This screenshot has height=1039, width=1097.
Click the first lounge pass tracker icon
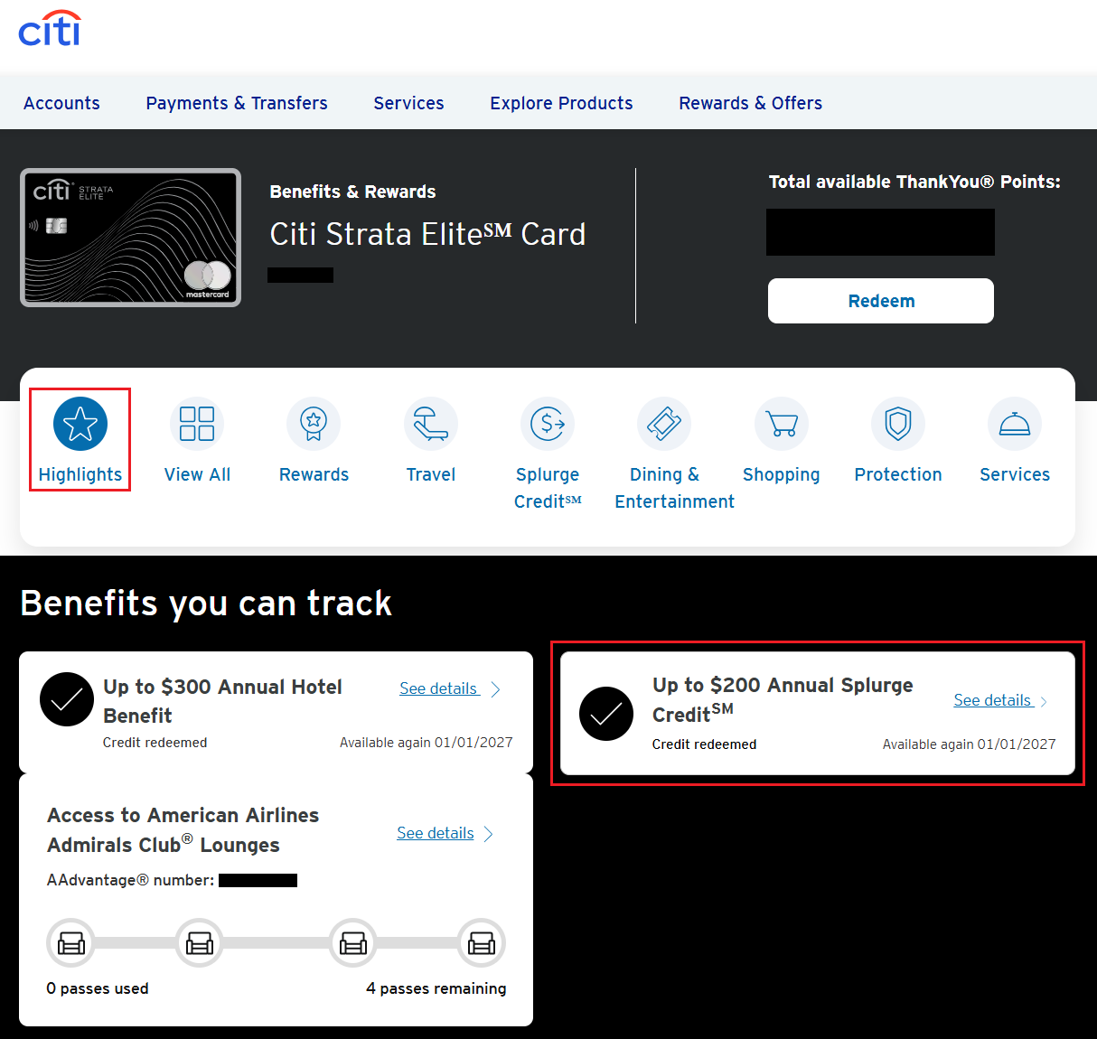tap(70, 943)
